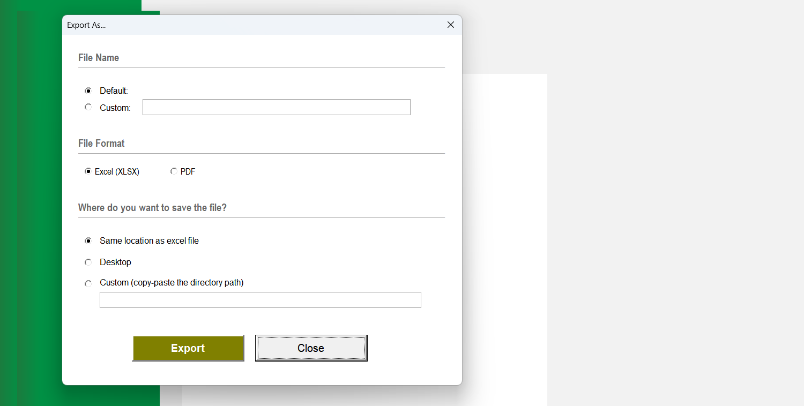Close the Export As dialog with X
Screen dimensions: 804x406
pyautogui.click(x=450, y=25)
